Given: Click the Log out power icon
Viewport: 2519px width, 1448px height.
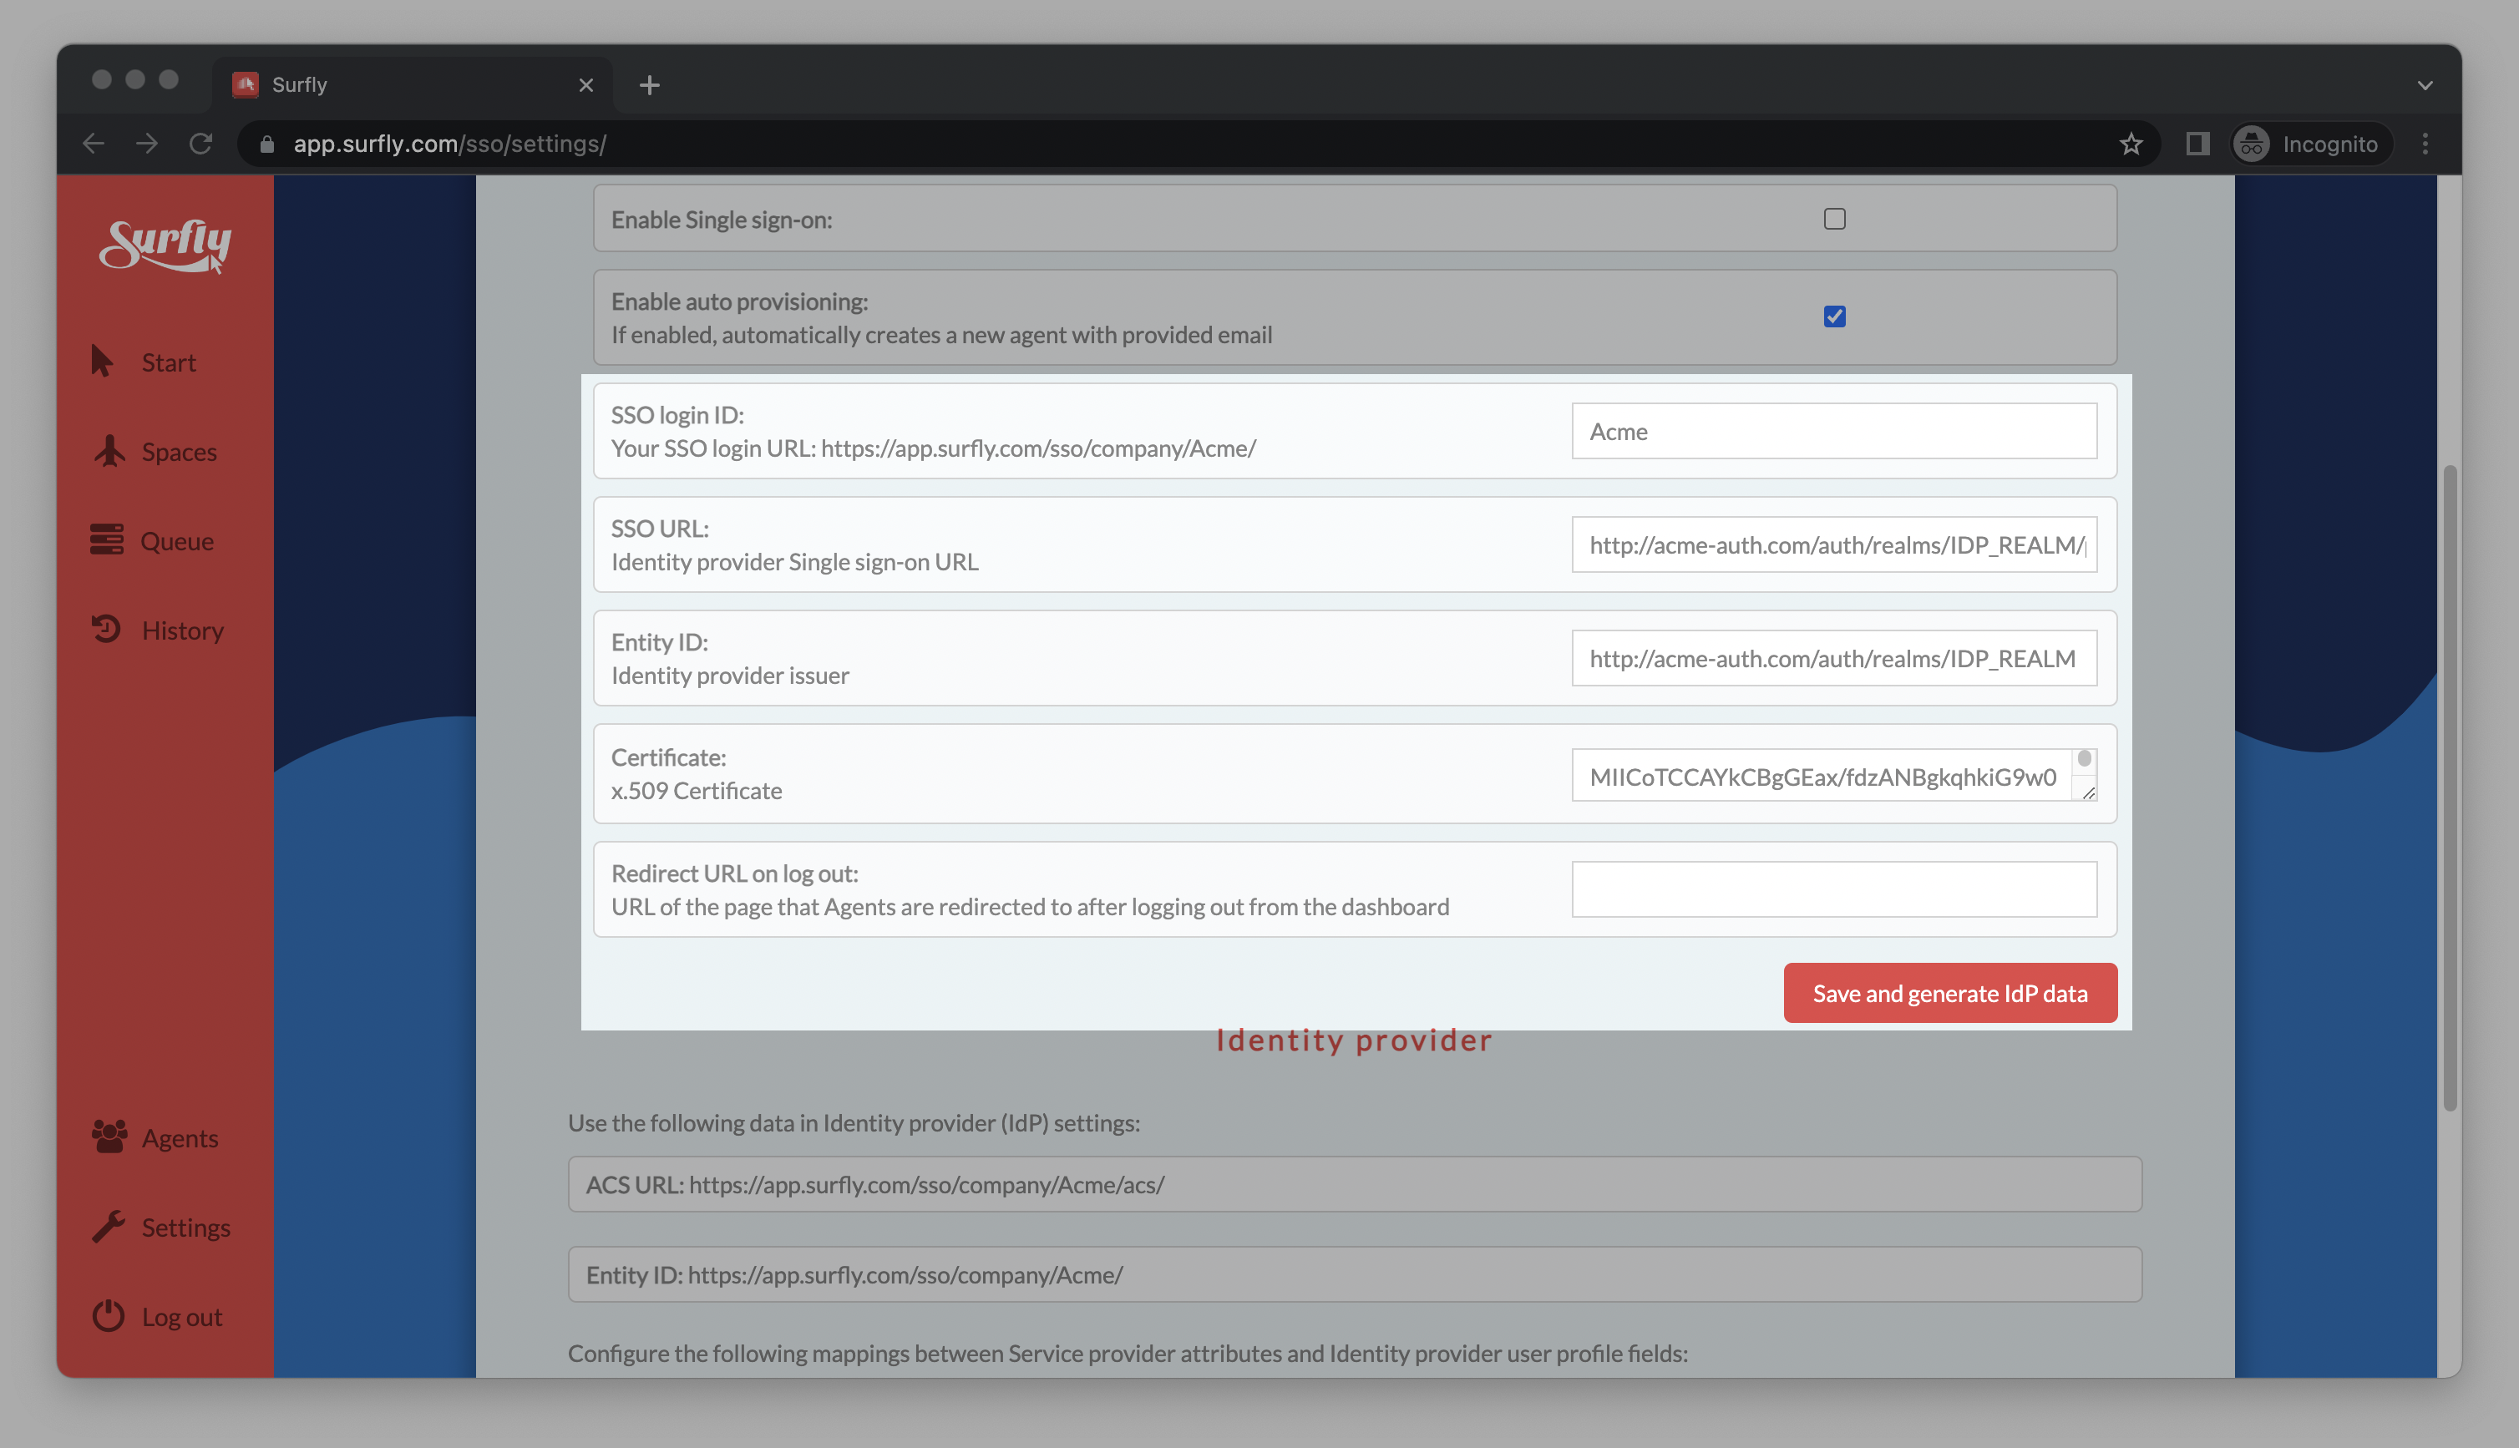Looking at the screenshot, I should [x=109, y=1316].
